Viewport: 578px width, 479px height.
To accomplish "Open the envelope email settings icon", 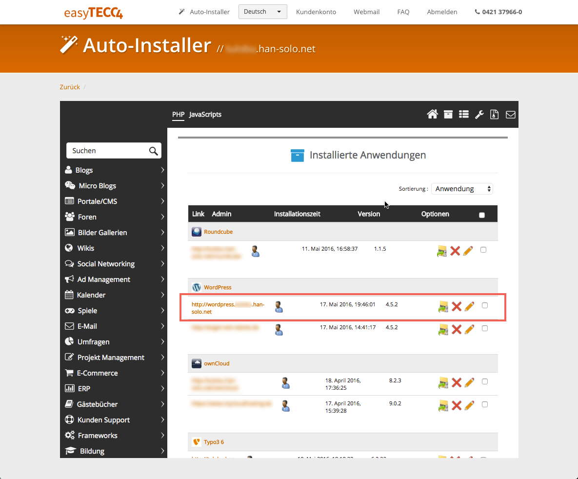I will click(x=511, y=115).
